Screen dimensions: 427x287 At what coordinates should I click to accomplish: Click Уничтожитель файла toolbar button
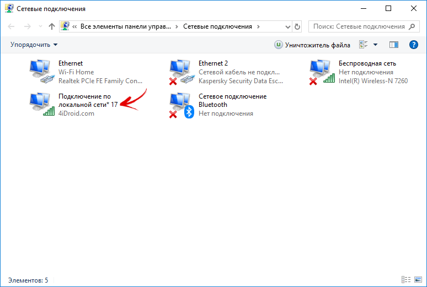coord(312,45)
